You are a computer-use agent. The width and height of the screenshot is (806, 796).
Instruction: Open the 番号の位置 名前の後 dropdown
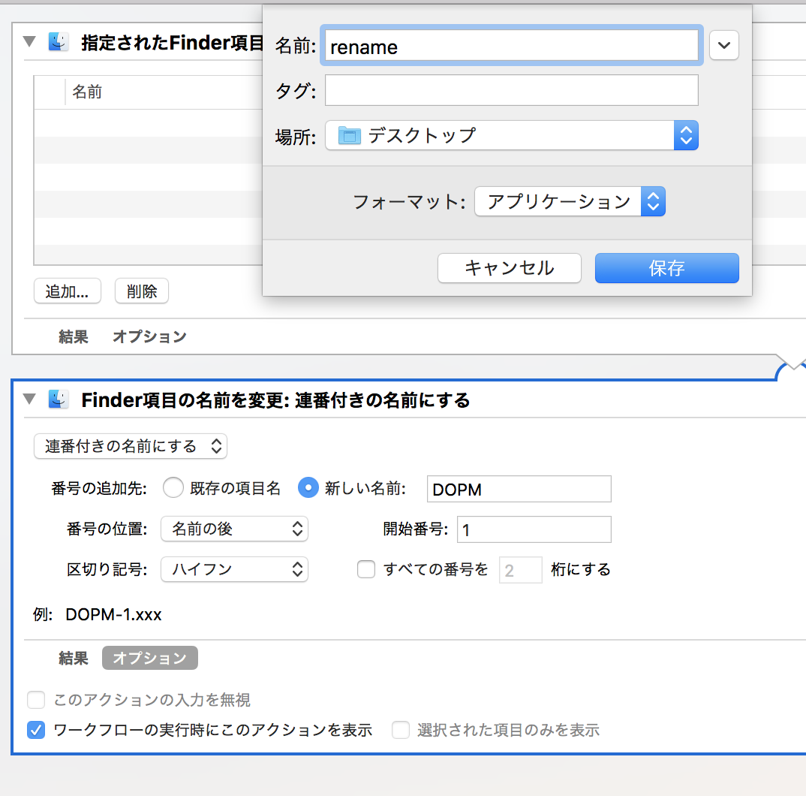[234, 529]
